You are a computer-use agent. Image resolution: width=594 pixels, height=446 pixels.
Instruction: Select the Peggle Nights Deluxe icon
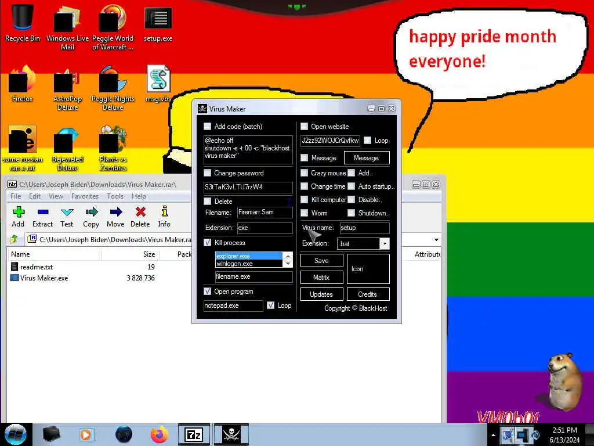pos(113,88)
